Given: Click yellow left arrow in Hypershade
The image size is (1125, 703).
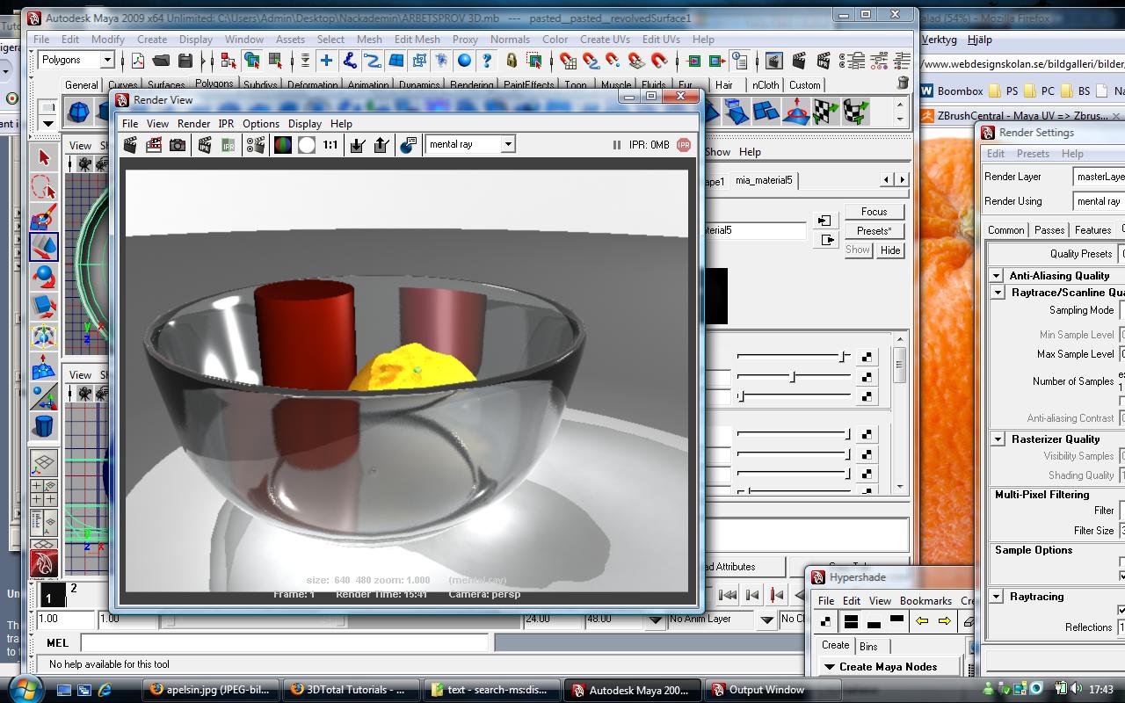Looking at the screenshot, I should pos(922,621).
